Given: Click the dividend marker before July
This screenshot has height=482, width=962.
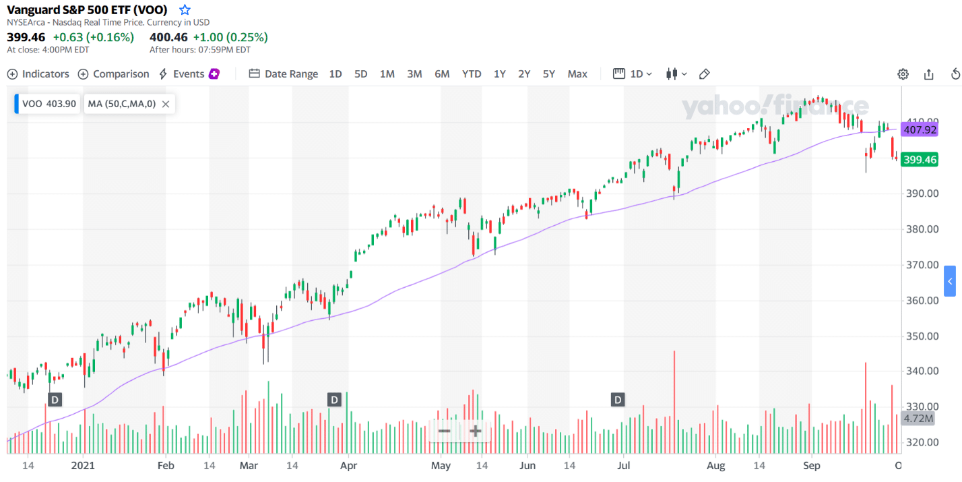Looking at the screenshot, I should tap(618, 400).
